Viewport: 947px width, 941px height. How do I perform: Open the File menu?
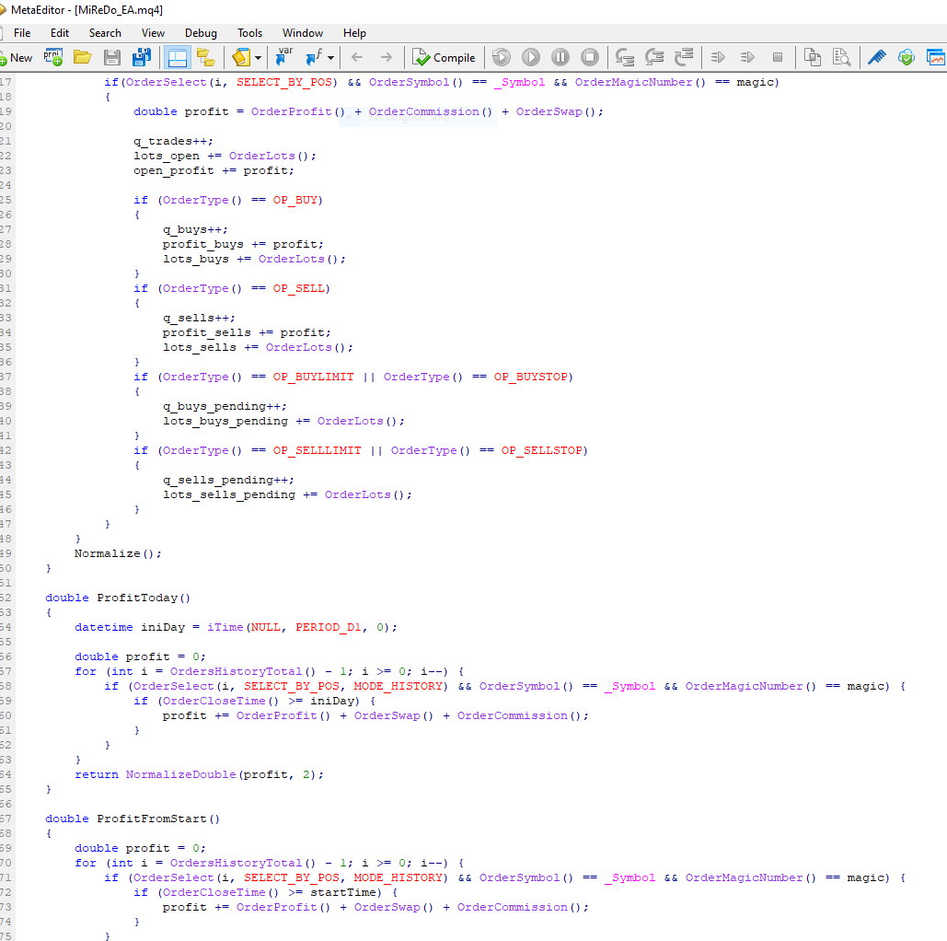[x=22, y=32]
